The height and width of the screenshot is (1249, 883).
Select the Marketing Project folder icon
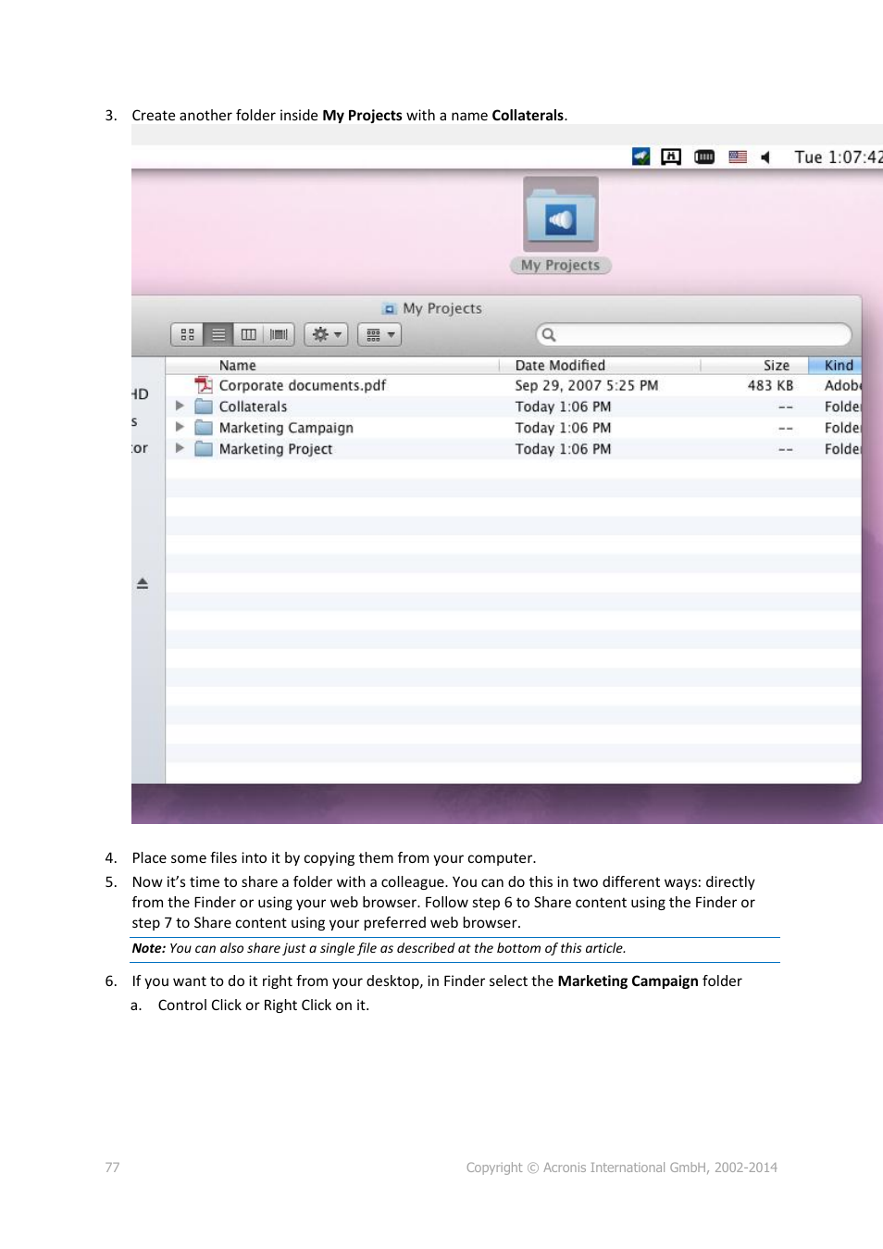click(204, 449)
